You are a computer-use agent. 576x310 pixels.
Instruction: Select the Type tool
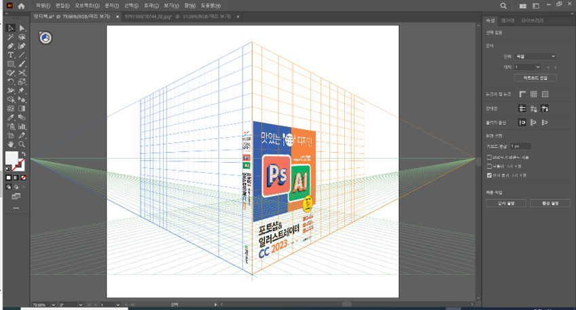[11, 55]
